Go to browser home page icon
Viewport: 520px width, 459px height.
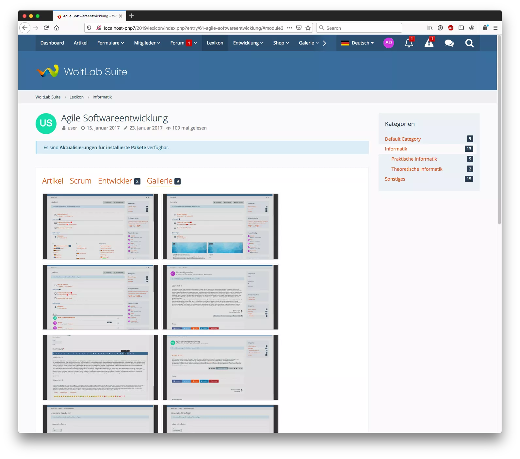click(57, 28)
